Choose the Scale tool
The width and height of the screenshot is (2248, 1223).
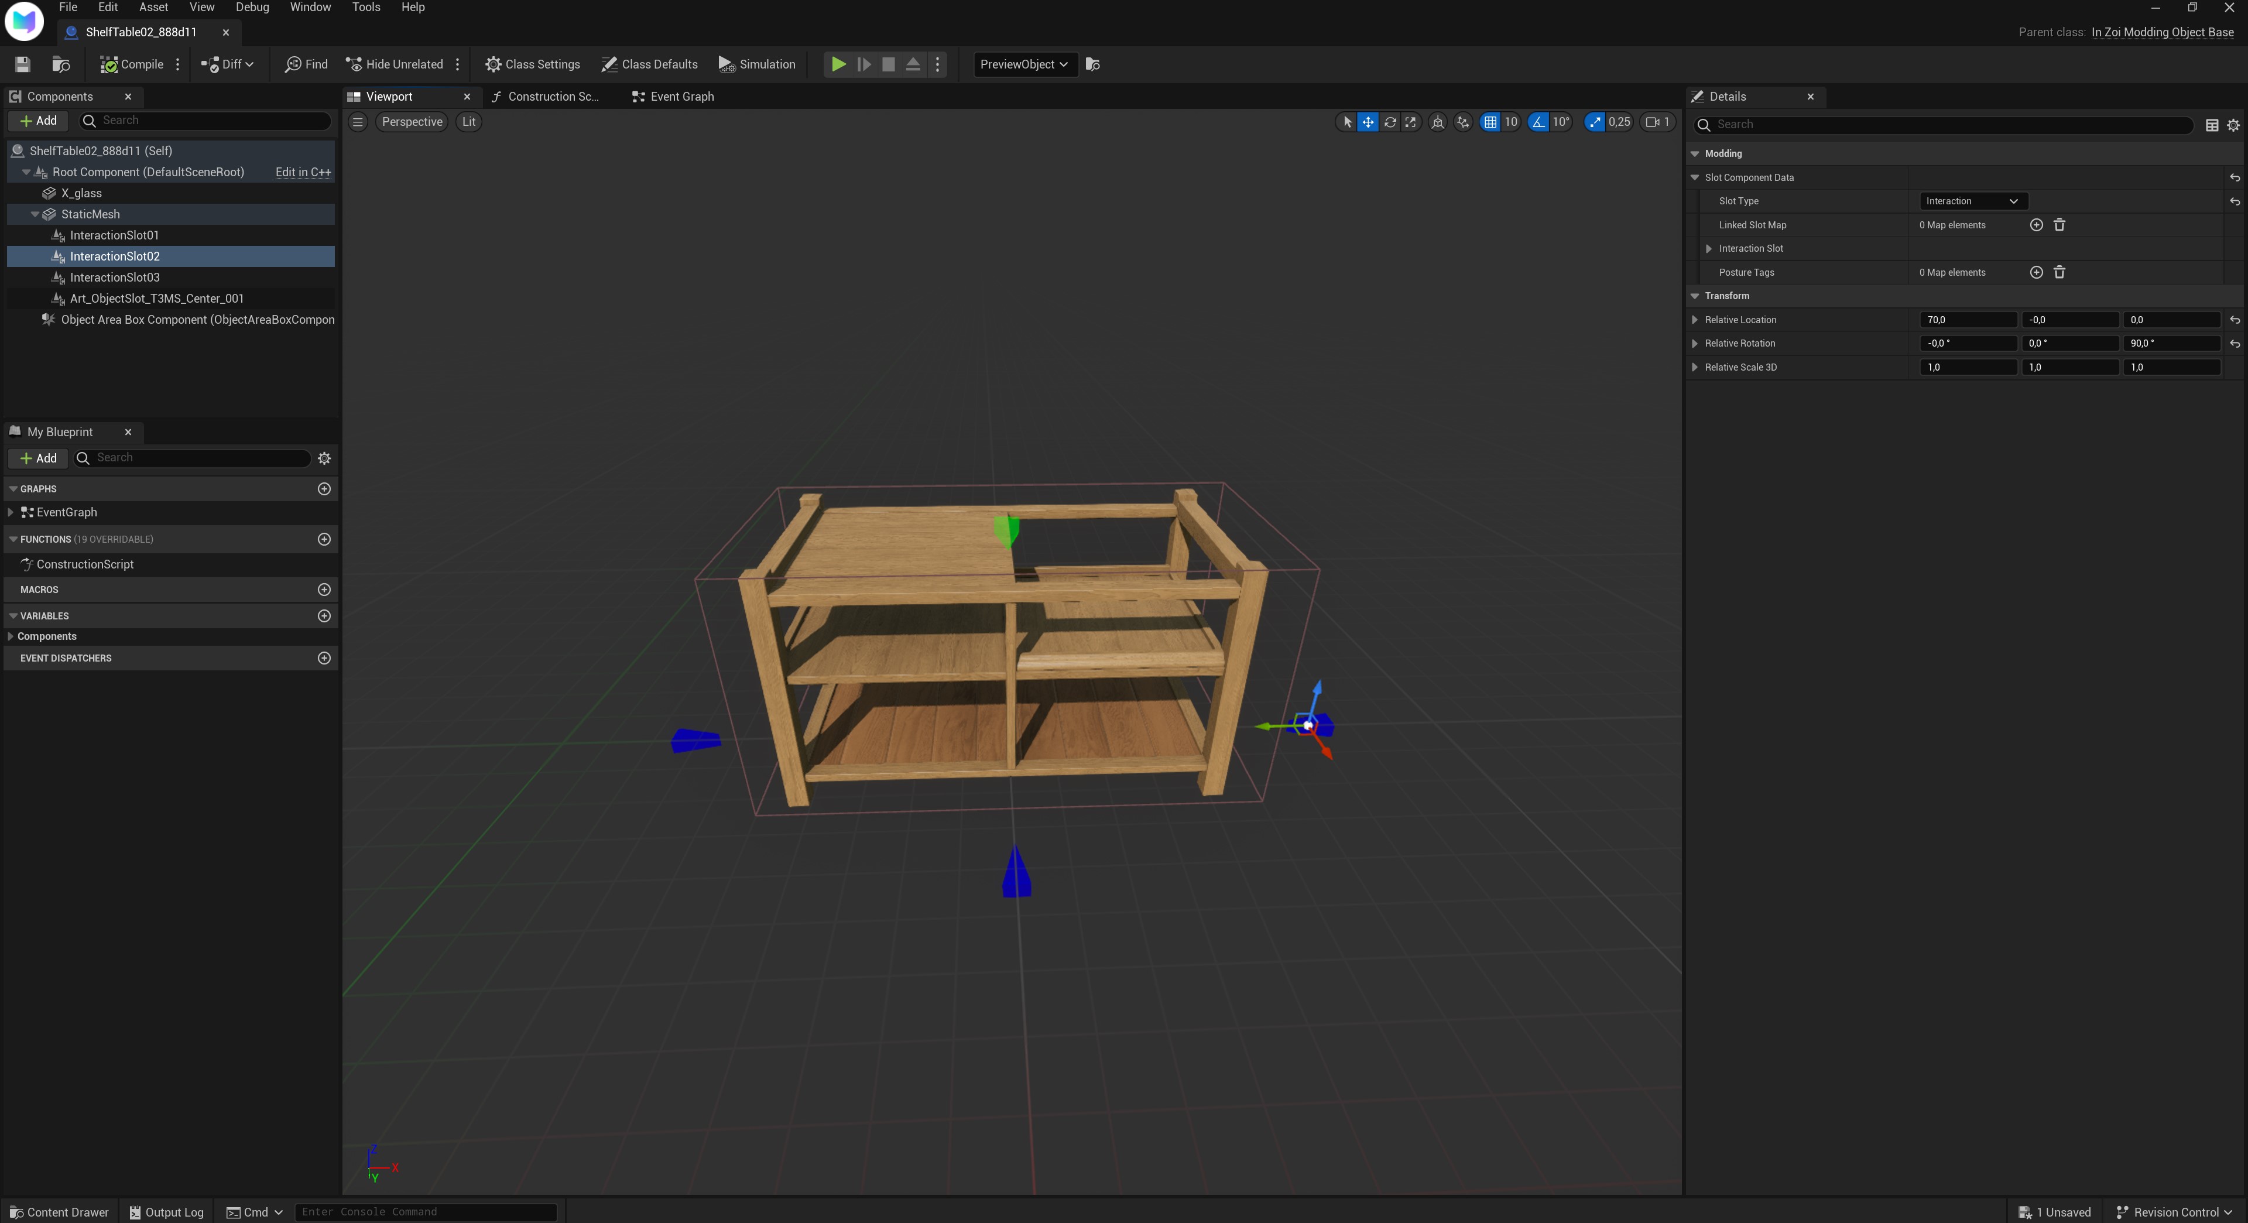1410,121
